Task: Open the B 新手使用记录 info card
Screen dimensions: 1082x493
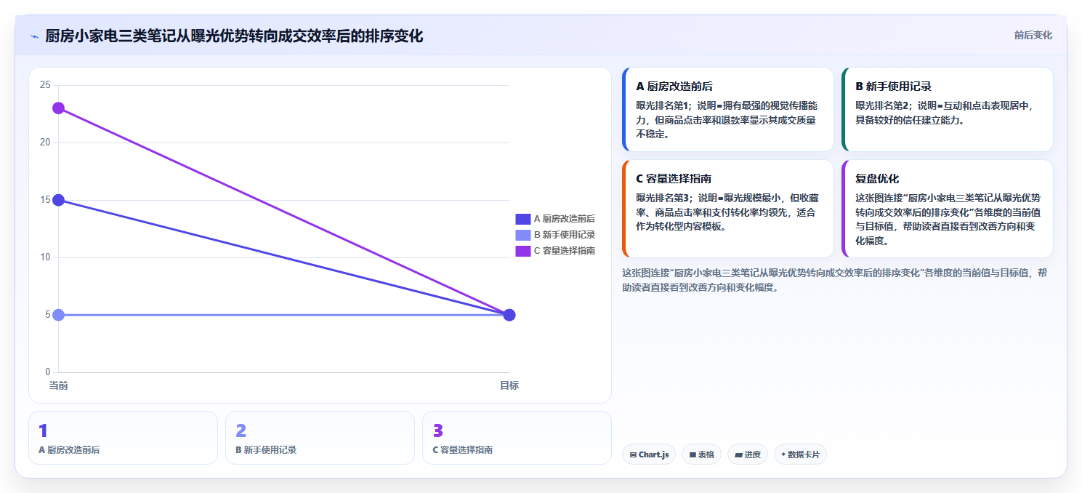Action: 947,109
